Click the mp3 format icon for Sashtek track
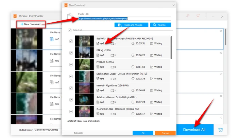This screenshot has width=238, height=138. [x=98, y=43]
